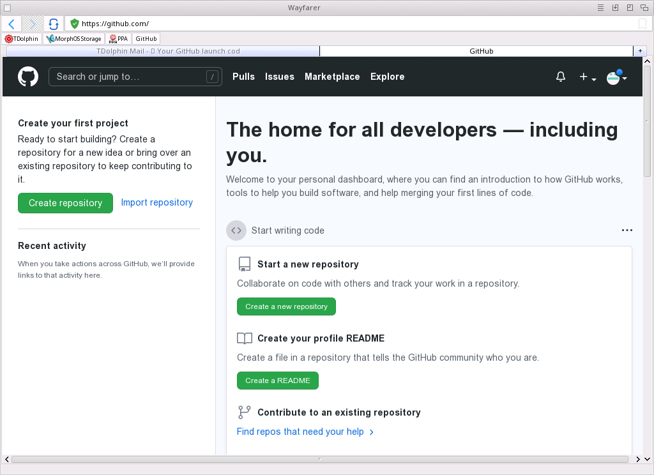The image size is (654, 475).
Task: Open a new tab with the plus button
Action: pyautogui.click(x=640, y=51)
